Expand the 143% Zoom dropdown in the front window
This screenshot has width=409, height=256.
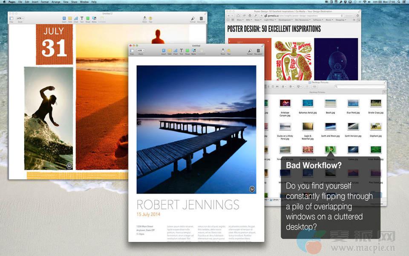pyautogui.click(x=140, y=50)
